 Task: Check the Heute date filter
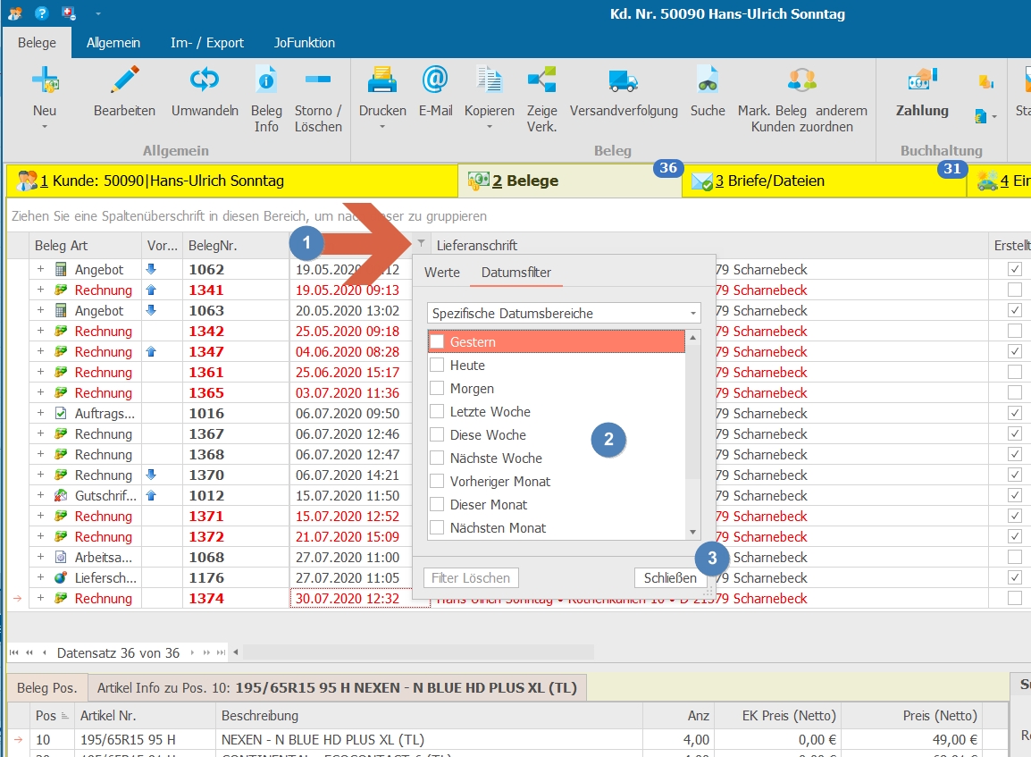tap(437, 365)
